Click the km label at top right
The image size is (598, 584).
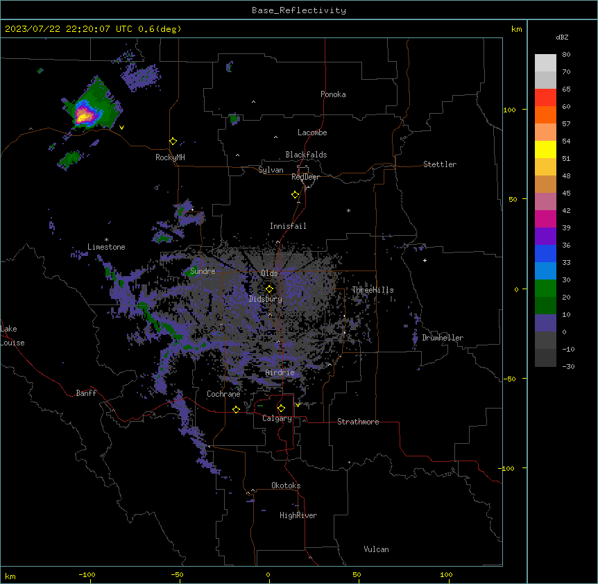click(517, 29)
